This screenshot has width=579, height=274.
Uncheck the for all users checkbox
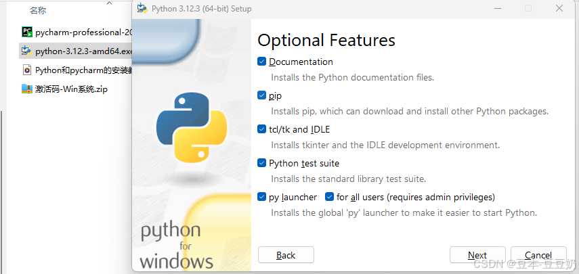329,197
